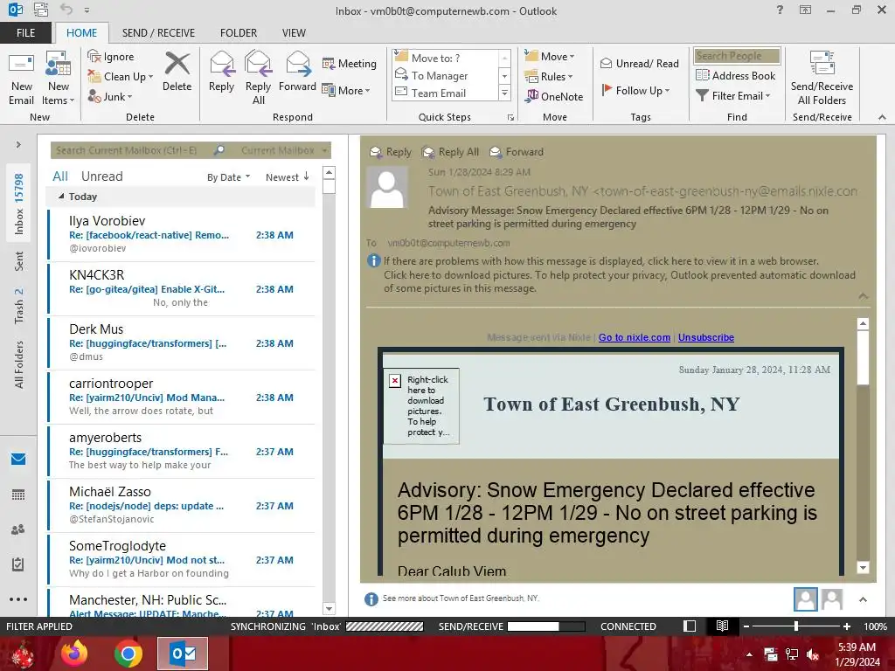Click the Search Current Mailbox field

(x=133, y=150)
